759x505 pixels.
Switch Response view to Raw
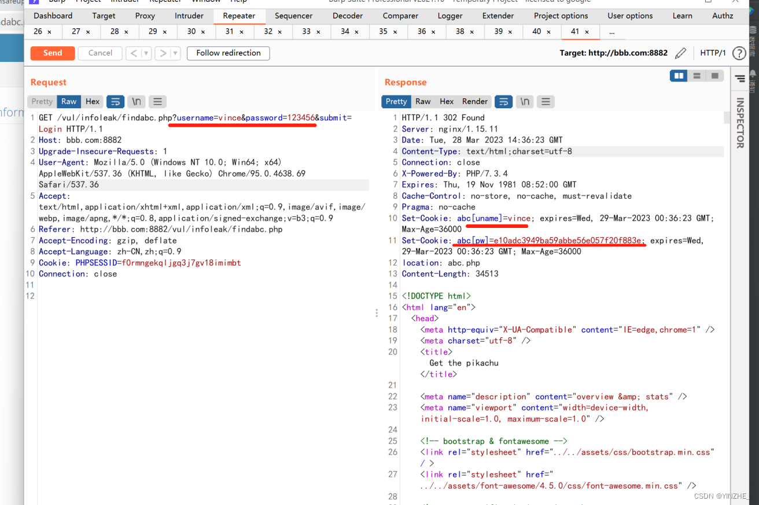tap(423, 101)
